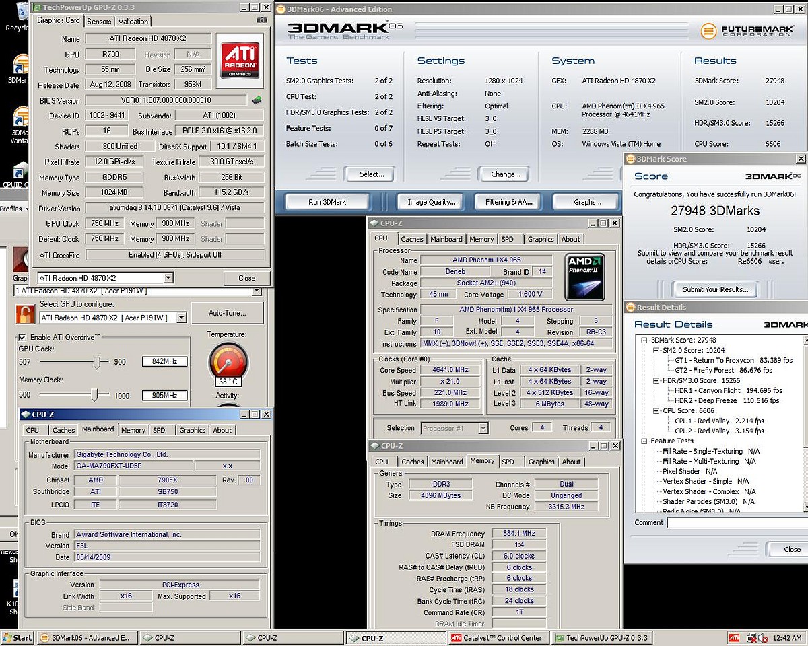This screenshot has height=646, width=808.
Task: Click the 905MHz memory clock value box
Action: tap(164, 396)
